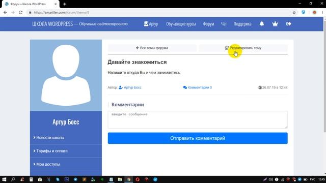Viewport: 326px width, 183px height.
Task: Click the Давайте знакомиться topic heading
Action: click(x=137, y=62)
